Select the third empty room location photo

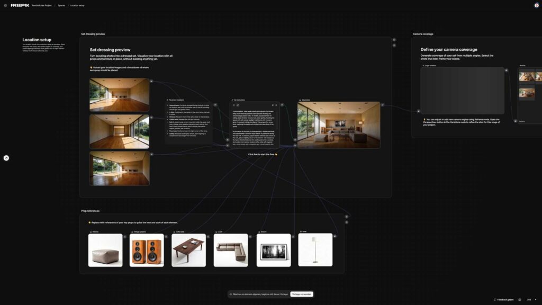pyautogui.click(x=119, y=168)
